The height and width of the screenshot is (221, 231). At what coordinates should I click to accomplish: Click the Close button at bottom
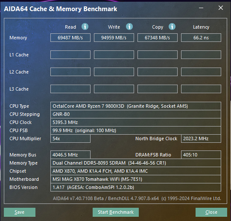(211, 212)
